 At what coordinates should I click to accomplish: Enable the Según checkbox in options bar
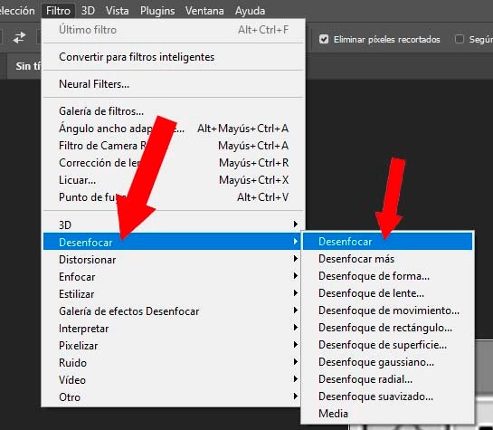pyautogui.click(x=460, y=39)
